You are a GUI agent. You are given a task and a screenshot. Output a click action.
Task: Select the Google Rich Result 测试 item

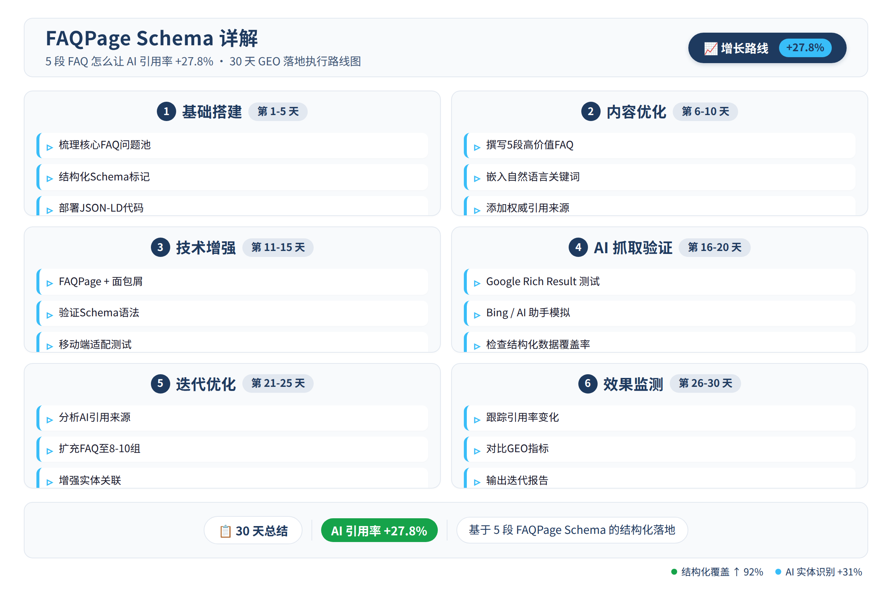click(x=659, y=281)
